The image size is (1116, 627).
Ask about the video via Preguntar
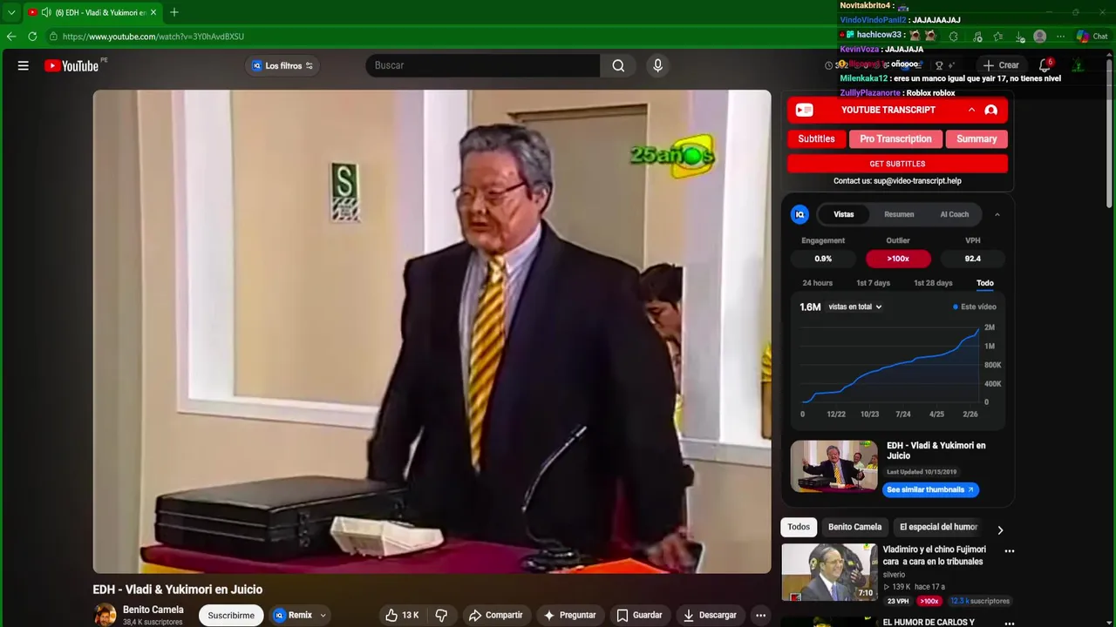tap(569, 615)
